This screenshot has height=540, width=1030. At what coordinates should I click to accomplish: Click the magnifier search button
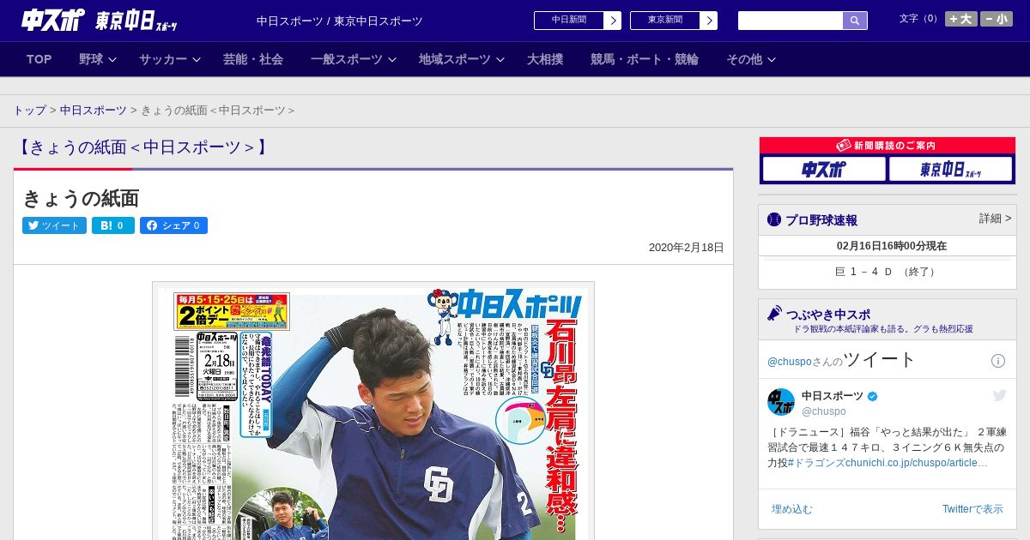855,21
